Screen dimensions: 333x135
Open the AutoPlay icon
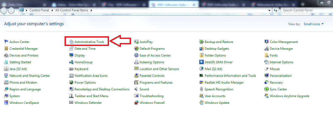137,42
